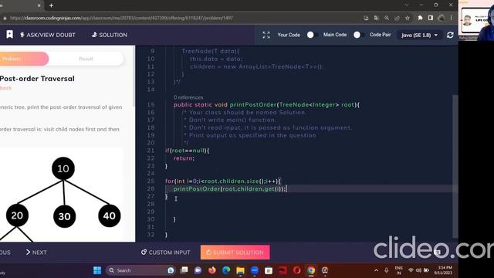Open the Solution tab

[x=110, y=35]
